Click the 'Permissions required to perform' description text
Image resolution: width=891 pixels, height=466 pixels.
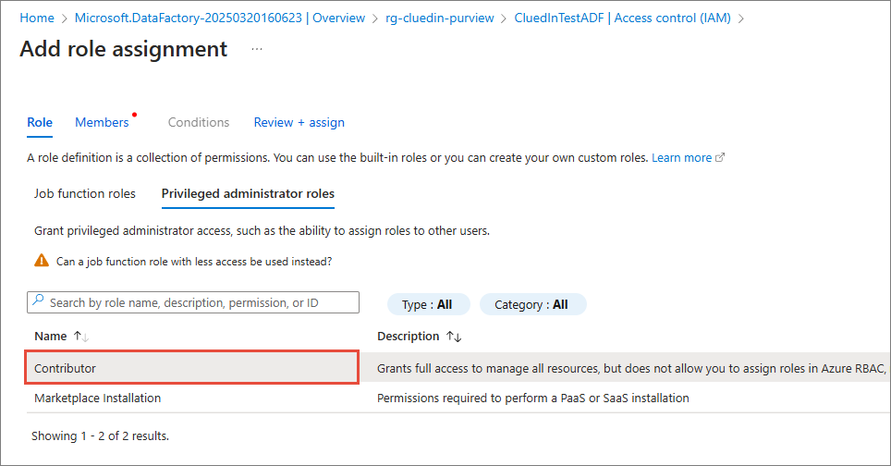pyautogui.click(x=533, y=399)
